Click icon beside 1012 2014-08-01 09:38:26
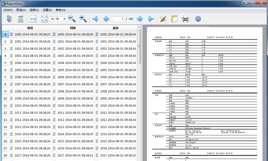Viewport: 268px width, 161px height. pos(11,120)
